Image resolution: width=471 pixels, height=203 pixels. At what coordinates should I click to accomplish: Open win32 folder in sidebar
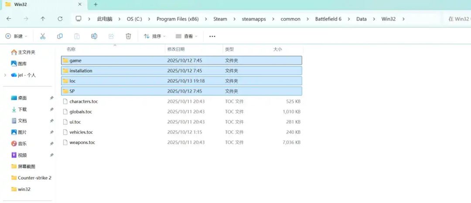pos(20,189)
